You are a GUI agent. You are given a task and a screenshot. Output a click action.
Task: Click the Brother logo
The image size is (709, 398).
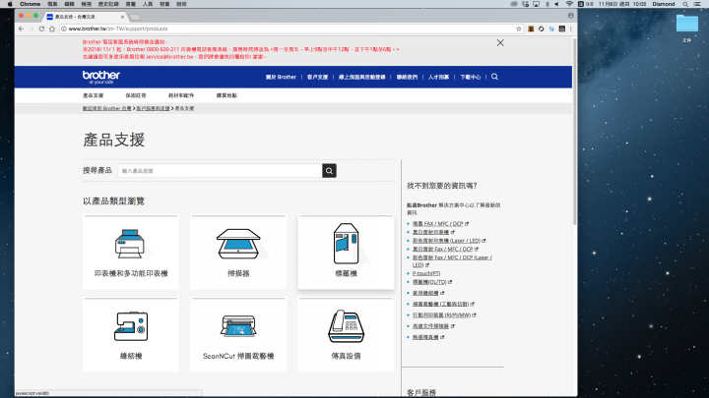(x=100, y=77)
